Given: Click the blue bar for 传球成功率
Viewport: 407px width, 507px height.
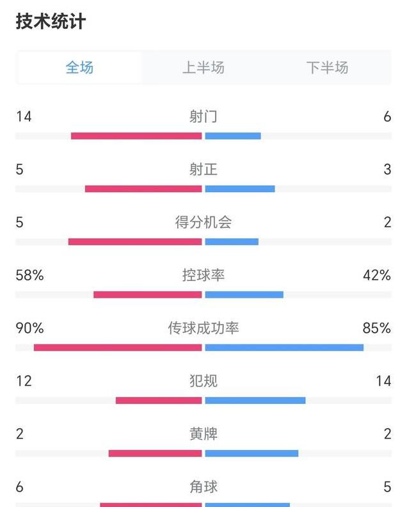Looking at the screenshot, I should (x=284, y=348).
